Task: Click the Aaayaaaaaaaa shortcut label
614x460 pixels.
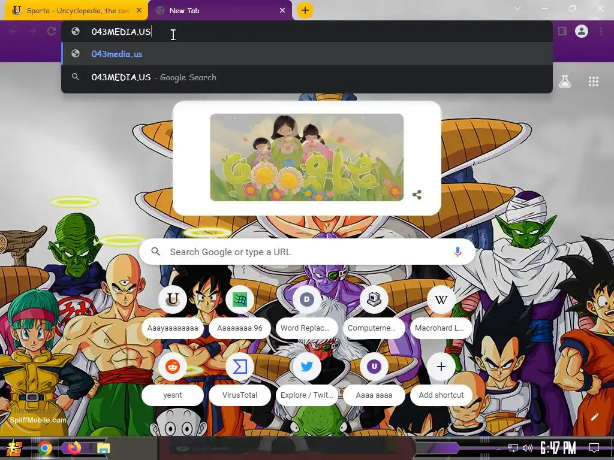Action: [x=172, y=328]
